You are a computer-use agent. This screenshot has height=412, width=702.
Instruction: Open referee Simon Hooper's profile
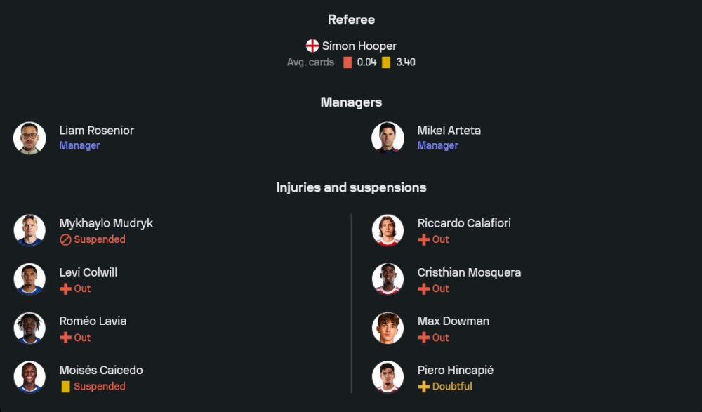[x=359, y=46]
